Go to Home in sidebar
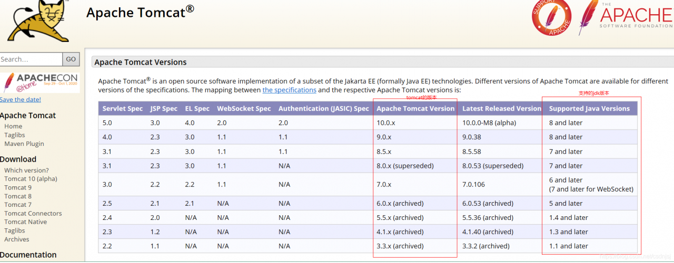 click(x=13, y=127)
